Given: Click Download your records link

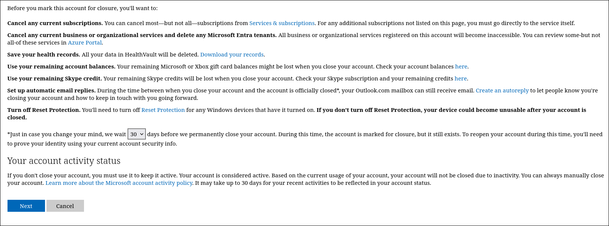Looking at the screenshot, I should [232, 55].
